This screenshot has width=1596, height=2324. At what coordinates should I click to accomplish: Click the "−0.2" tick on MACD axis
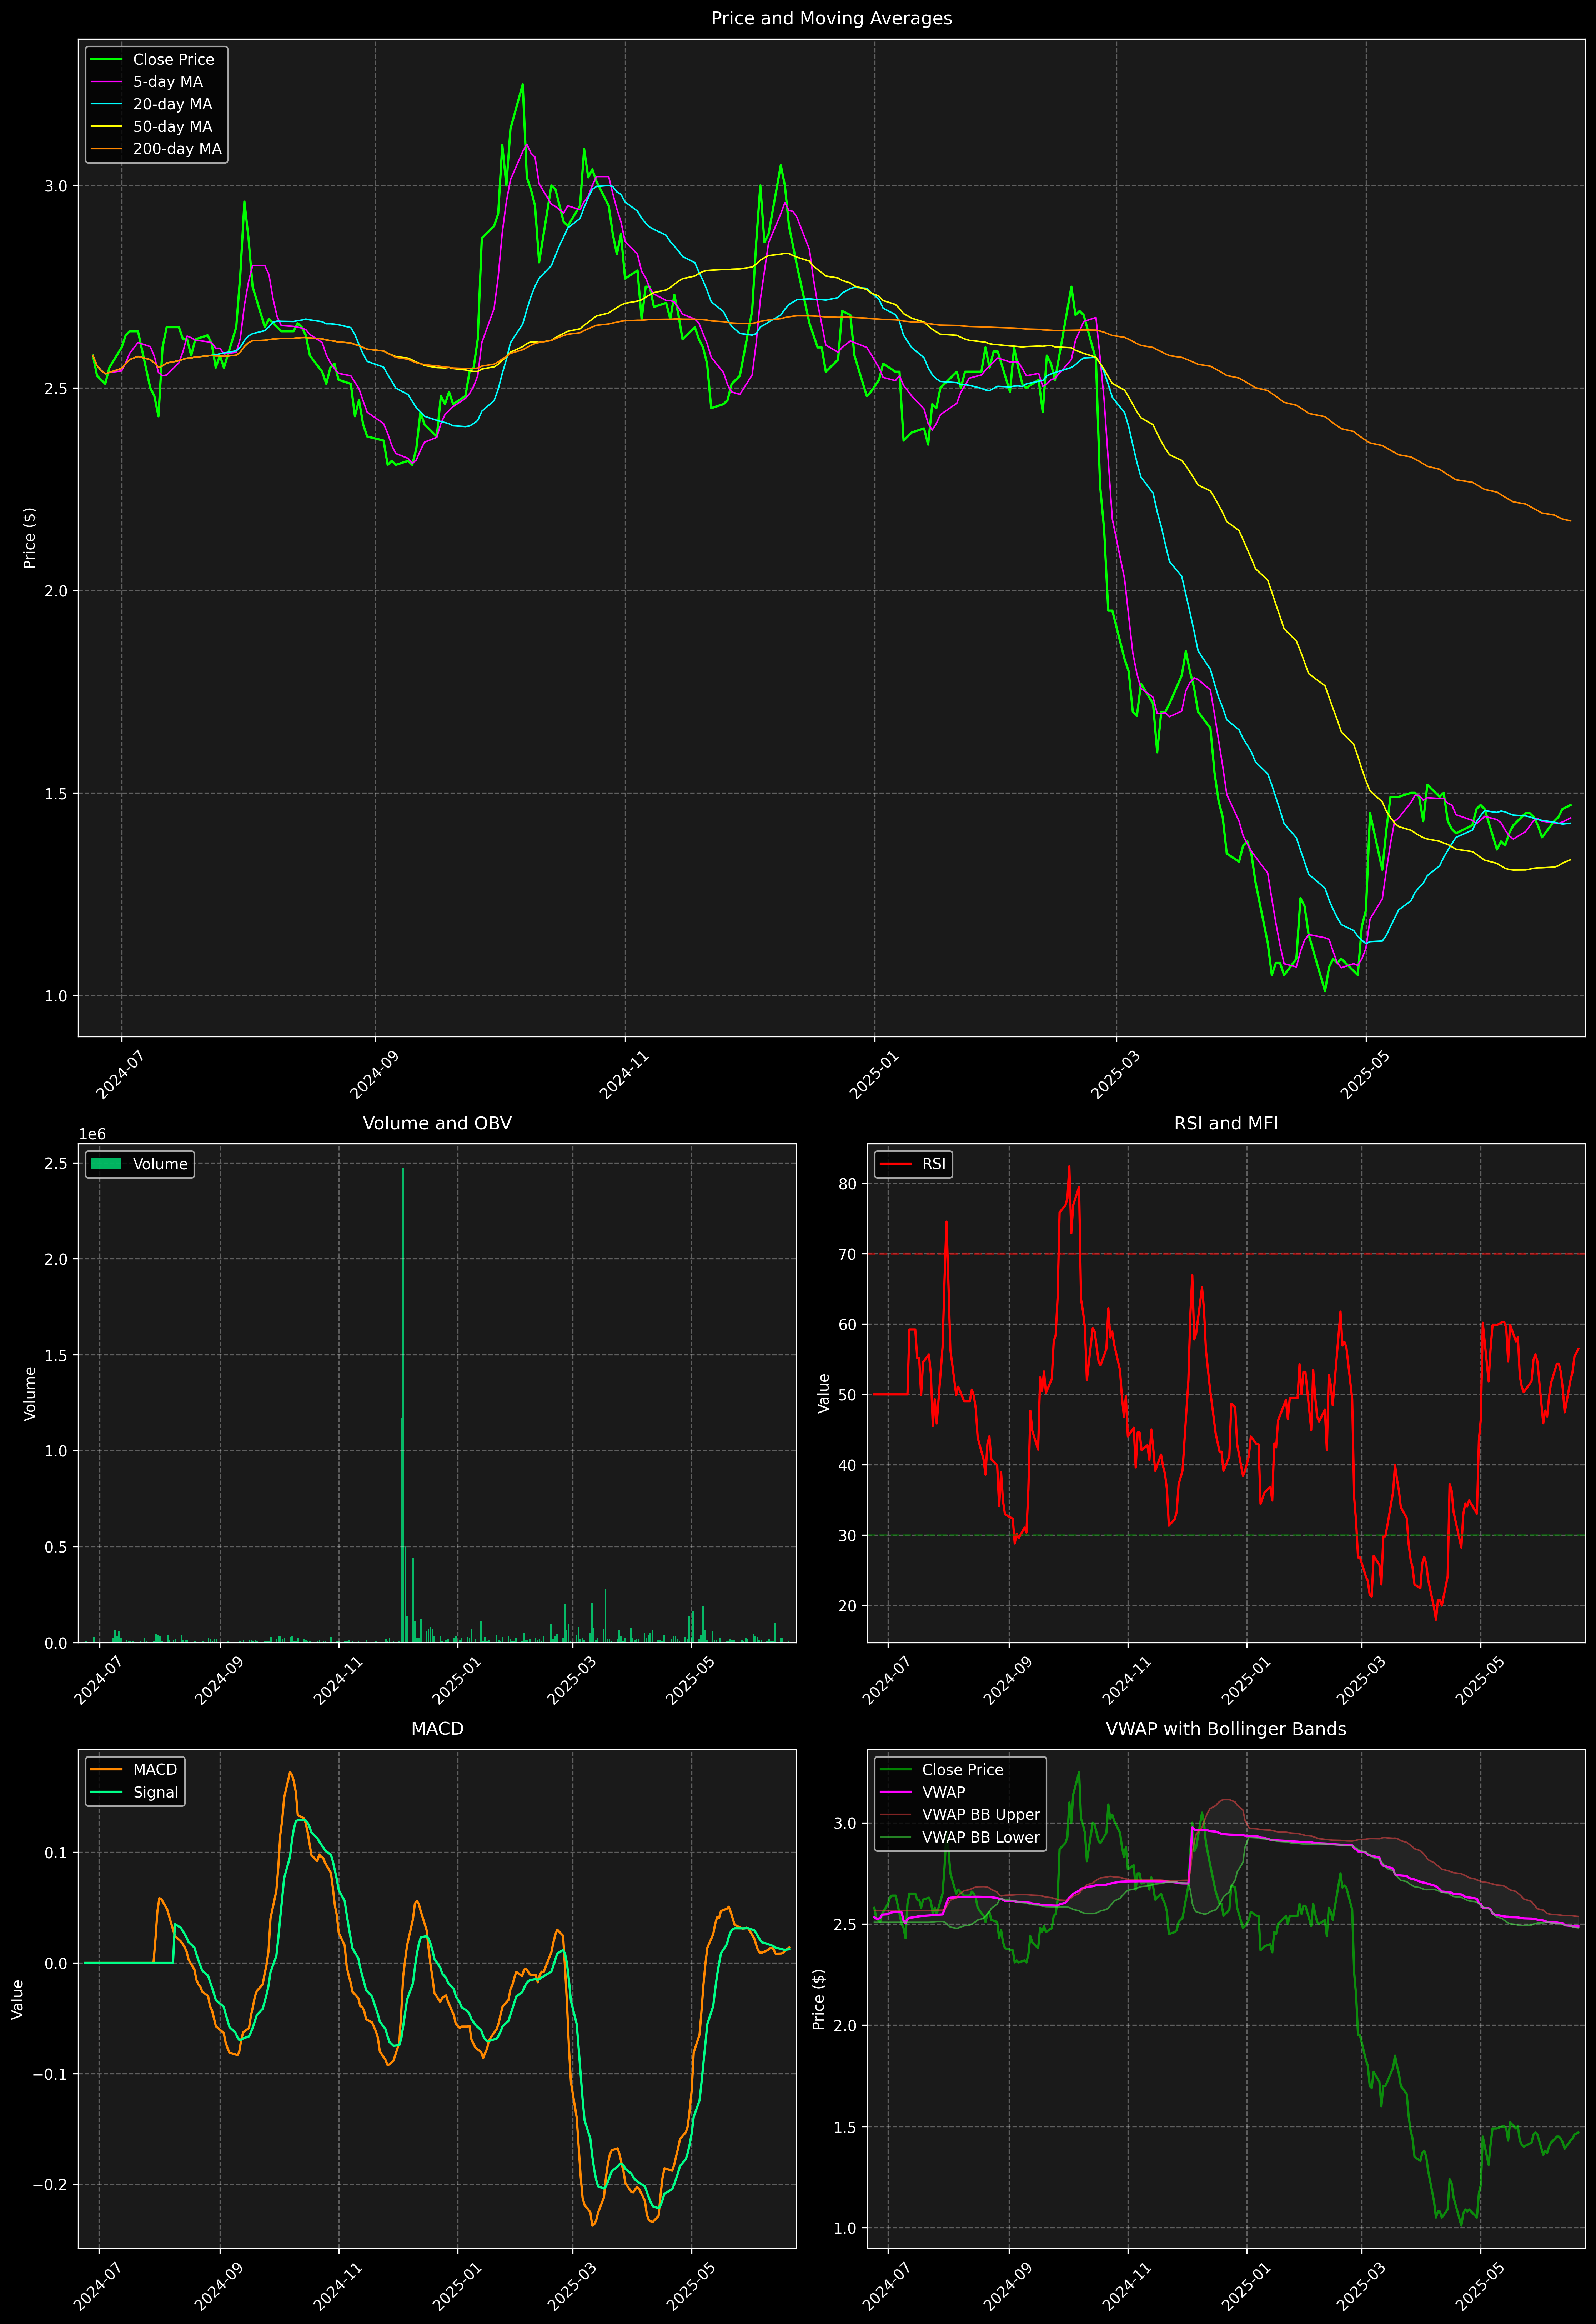51,2185
